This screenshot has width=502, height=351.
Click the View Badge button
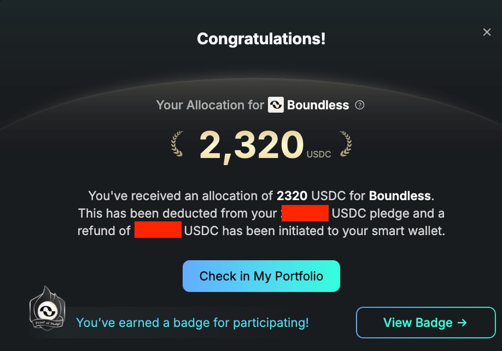tap(426, 323)
